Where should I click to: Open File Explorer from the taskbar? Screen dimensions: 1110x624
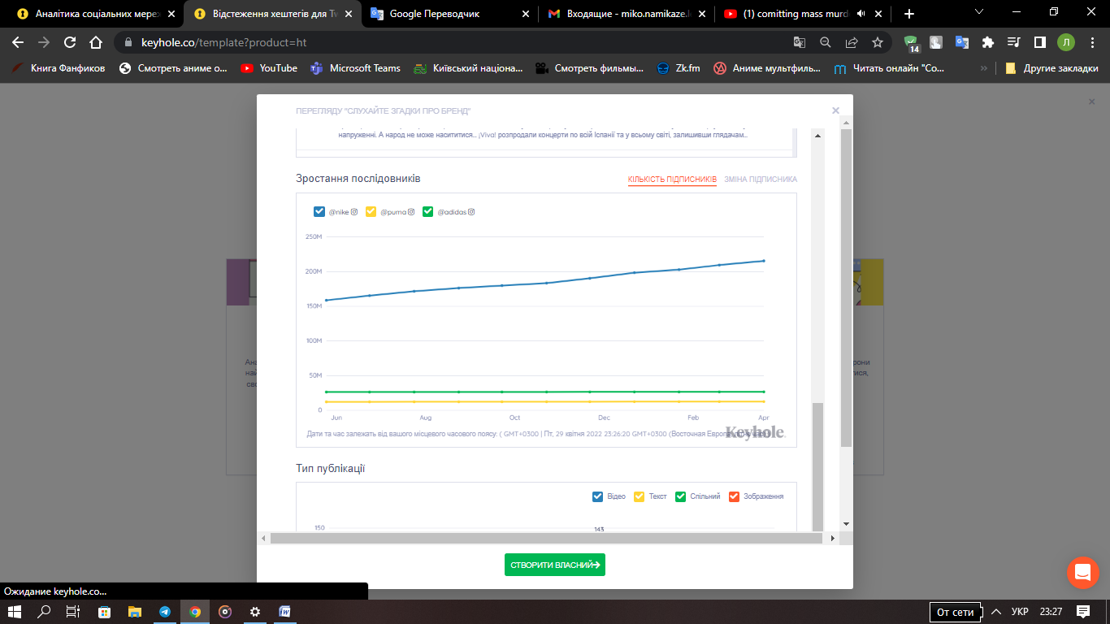tap(134, 612)
